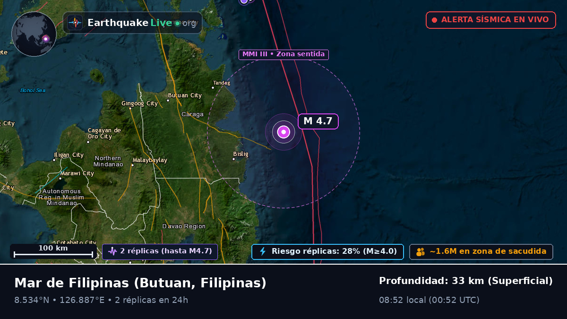Click the Iligan City label

click(x=69, y=155)
